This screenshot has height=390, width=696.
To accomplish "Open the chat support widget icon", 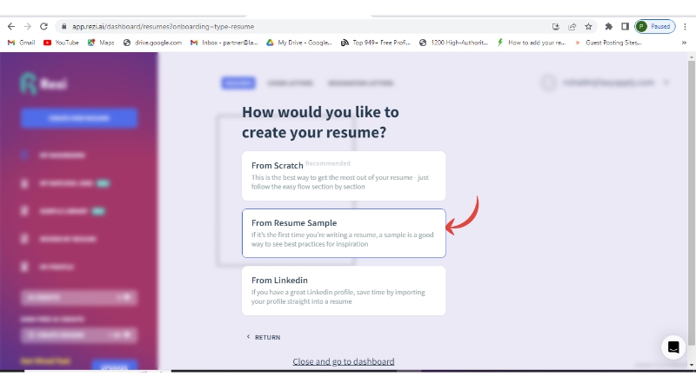I will pos(673,347).
